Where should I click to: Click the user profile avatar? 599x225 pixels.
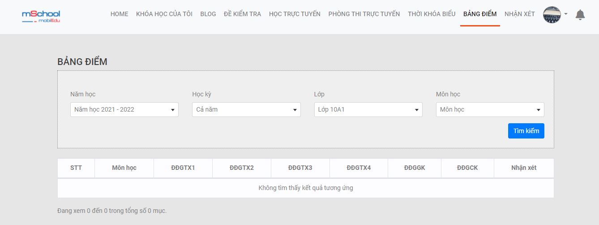[552, 15]
